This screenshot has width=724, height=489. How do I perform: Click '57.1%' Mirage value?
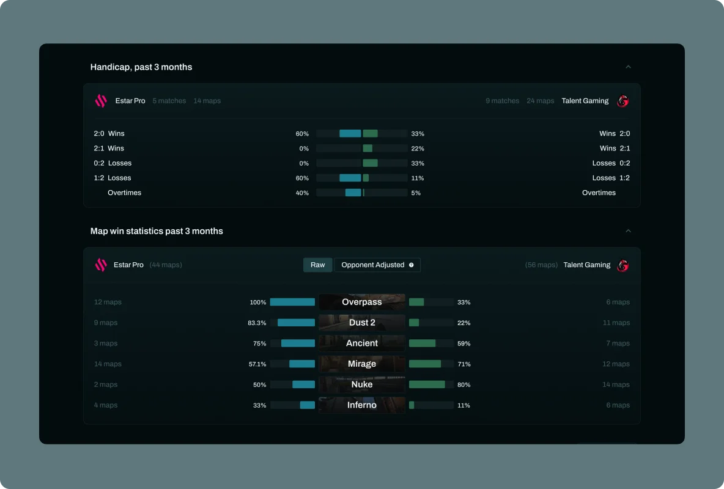(257, 364)
